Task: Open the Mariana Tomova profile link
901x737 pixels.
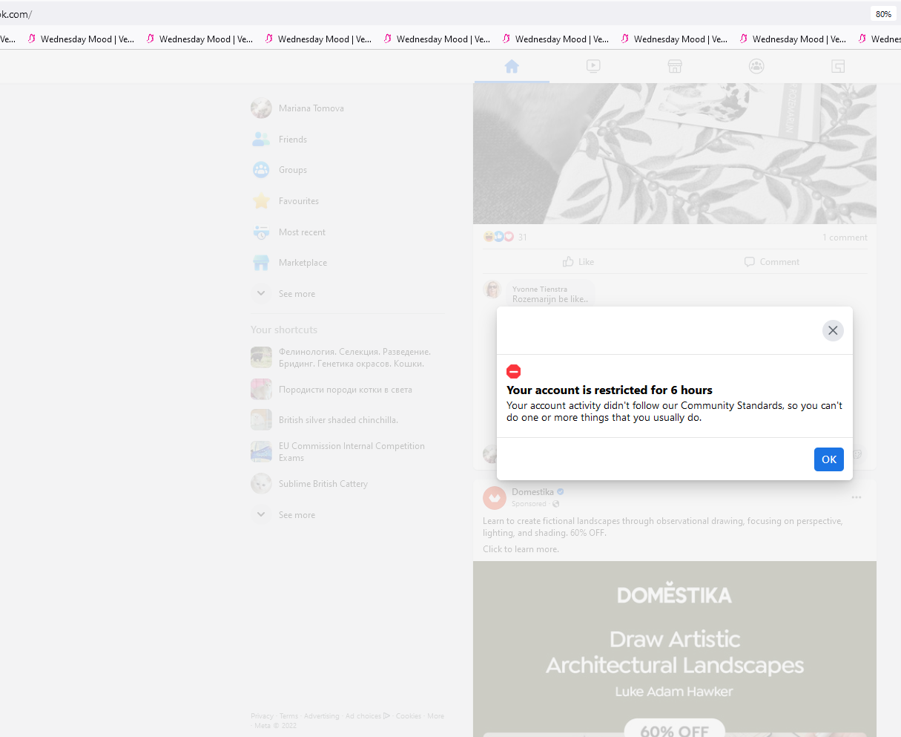Action: tap(311, 108)
